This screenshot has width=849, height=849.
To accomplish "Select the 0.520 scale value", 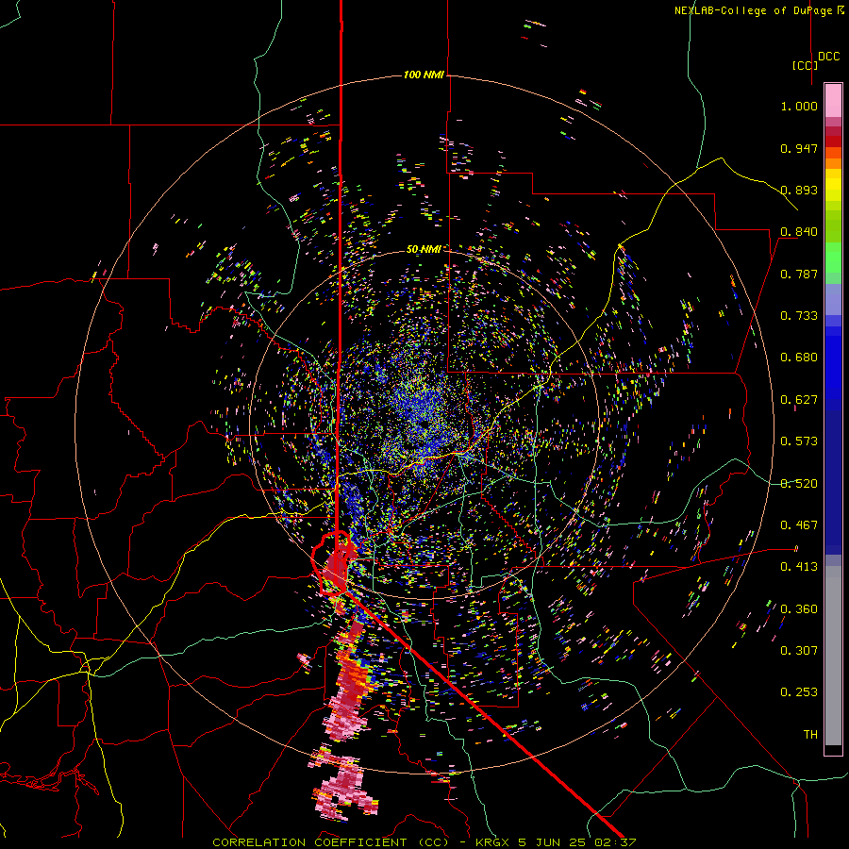I will (x=799, y=484).
